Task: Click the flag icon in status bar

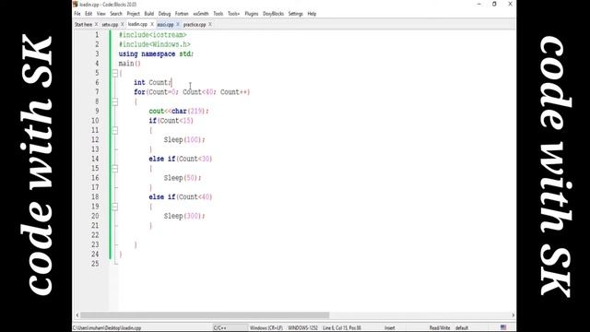Action: coord(503,327)
